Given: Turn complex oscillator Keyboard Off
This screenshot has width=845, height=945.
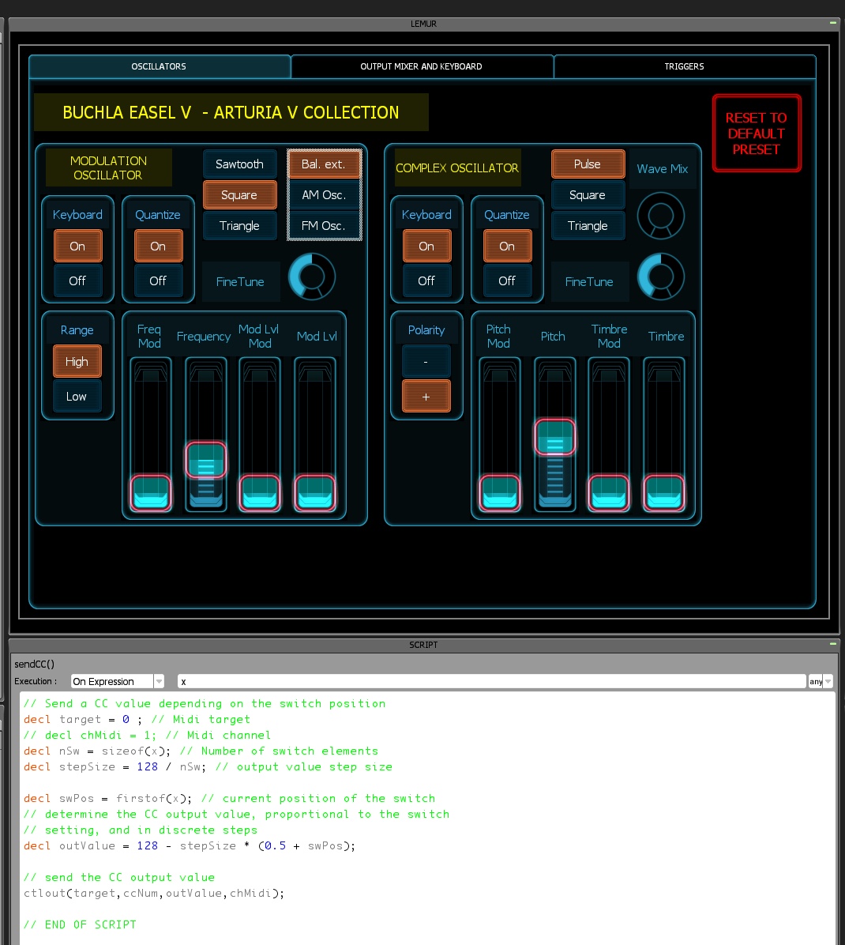Looking at the screenshot, I should pos(426,280).
